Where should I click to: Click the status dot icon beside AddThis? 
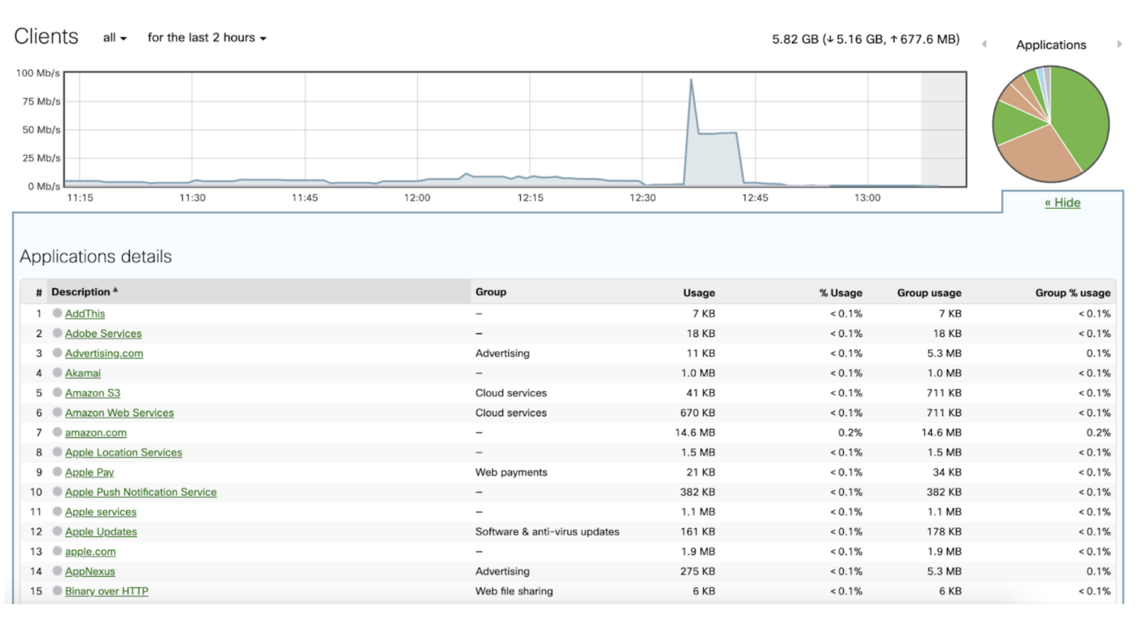[x=57, y=313]
